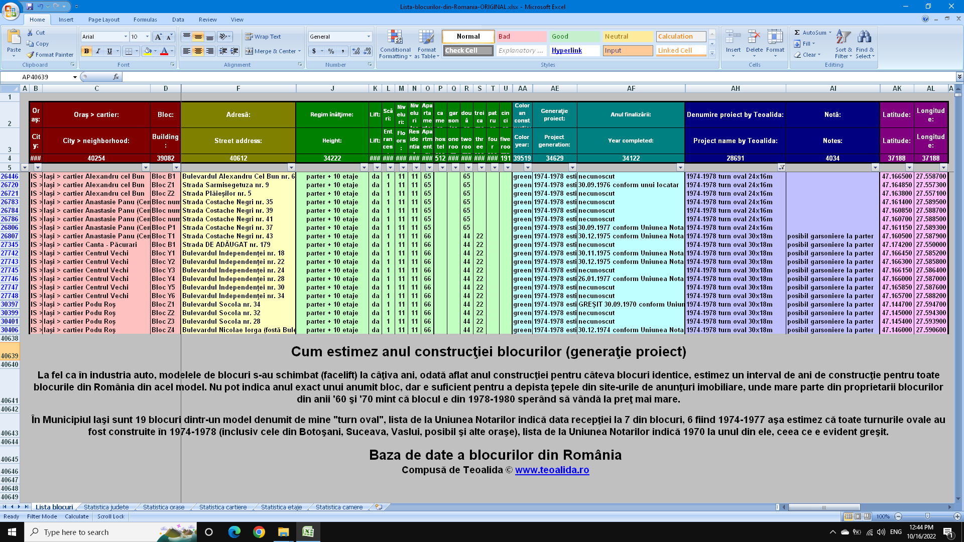Click Decrease Indent icon
This screenshot has height=542, width=964.
tap(223, 51)
